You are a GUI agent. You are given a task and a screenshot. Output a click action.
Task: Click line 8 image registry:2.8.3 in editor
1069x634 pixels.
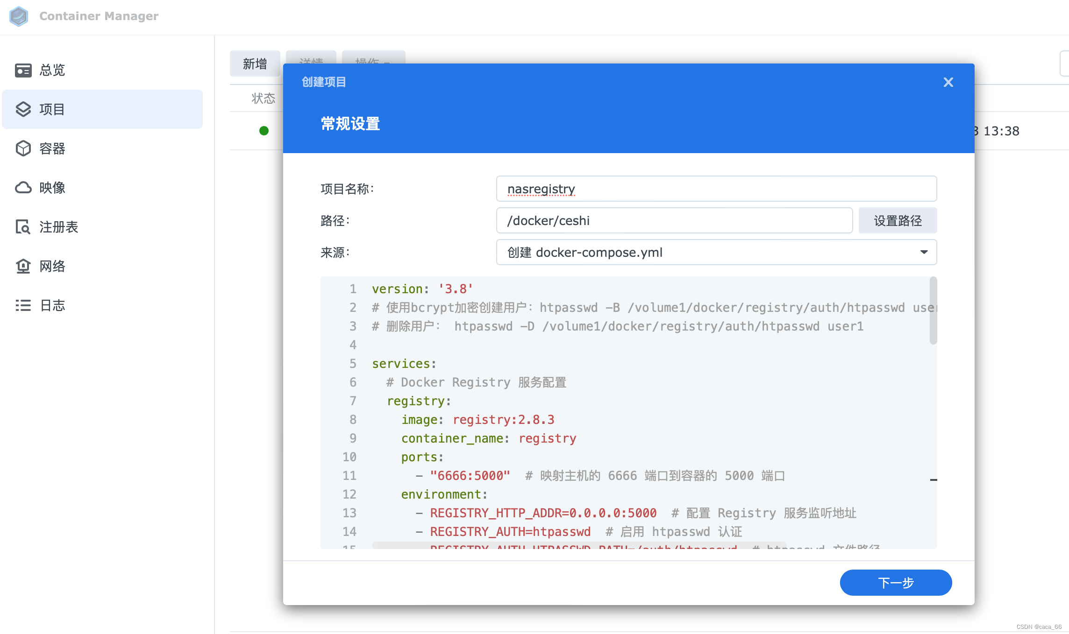coord(477,420)
